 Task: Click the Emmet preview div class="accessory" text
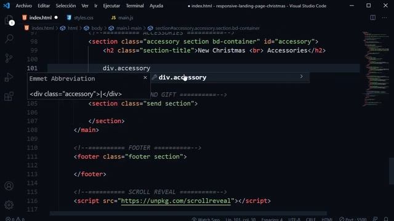[x=76, y=94]
